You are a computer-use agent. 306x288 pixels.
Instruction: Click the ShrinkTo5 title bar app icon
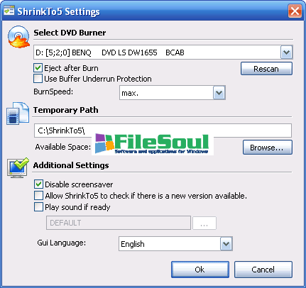point(9,11)
